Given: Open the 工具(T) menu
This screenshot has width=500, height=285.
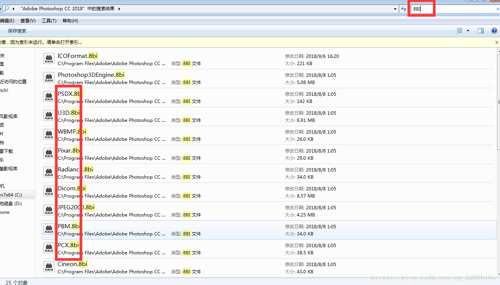Looking at the screenshot, I should 49,21.
